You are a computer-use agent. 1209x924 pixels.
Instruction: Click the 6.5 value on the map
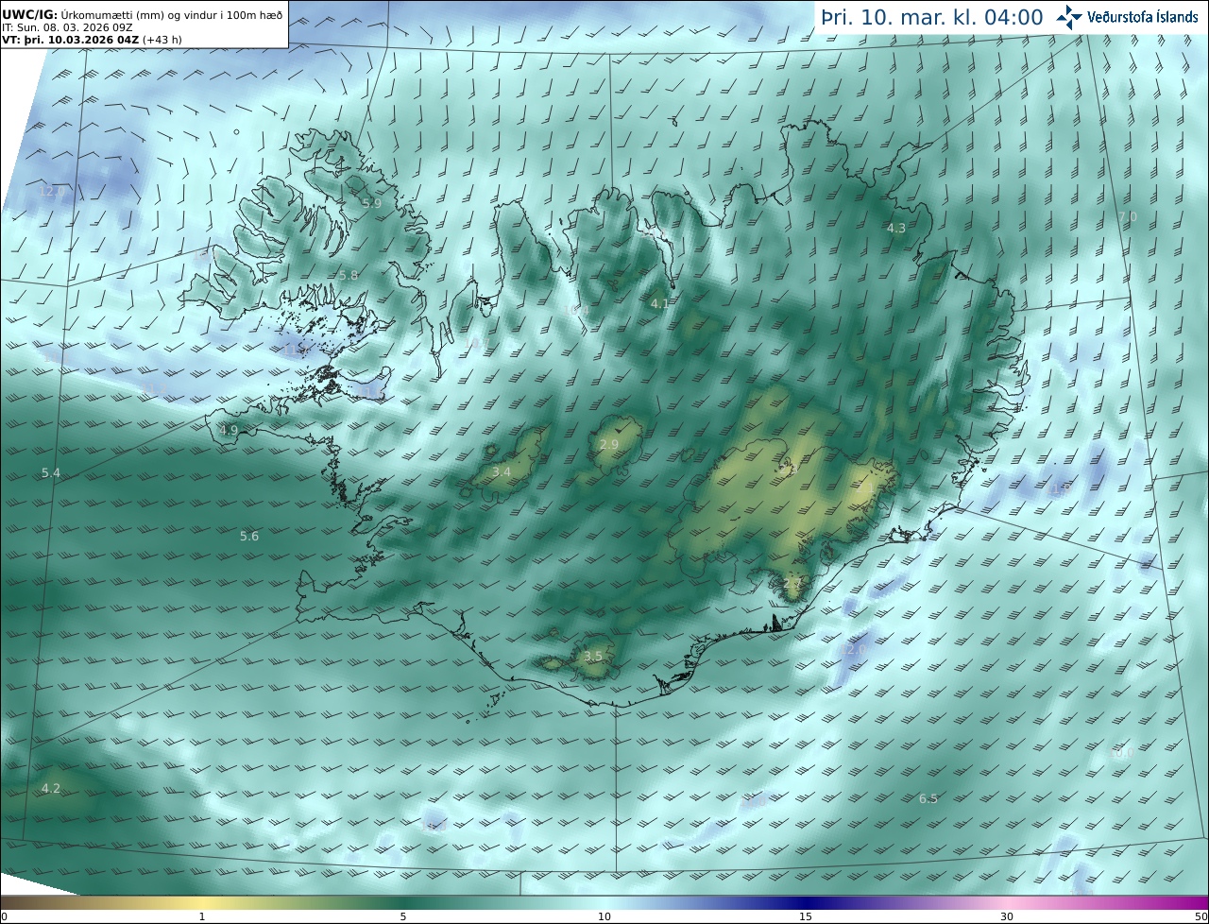[x=928, y=799]
